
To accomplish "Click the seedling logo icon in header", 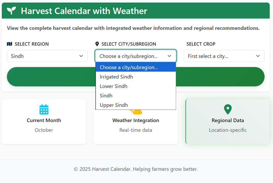I will tap(11, 11).
